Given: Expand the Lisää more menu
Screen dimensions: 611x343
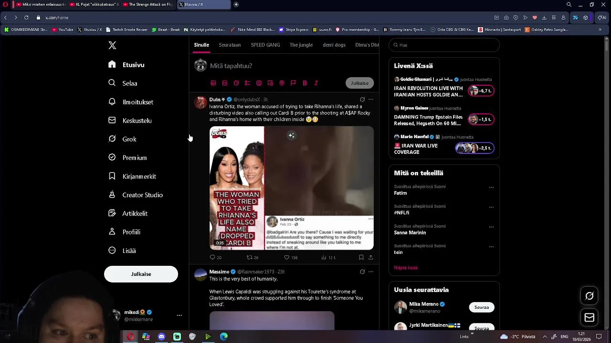Looking at the screenshot, I should [x=122, y=251].
